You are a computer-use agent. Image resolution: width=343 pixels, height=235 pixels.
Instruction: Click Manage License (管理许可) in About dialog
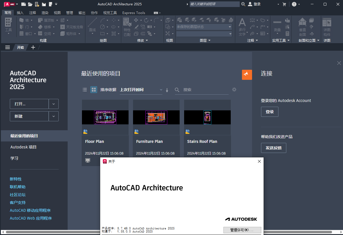pos(242,230)
